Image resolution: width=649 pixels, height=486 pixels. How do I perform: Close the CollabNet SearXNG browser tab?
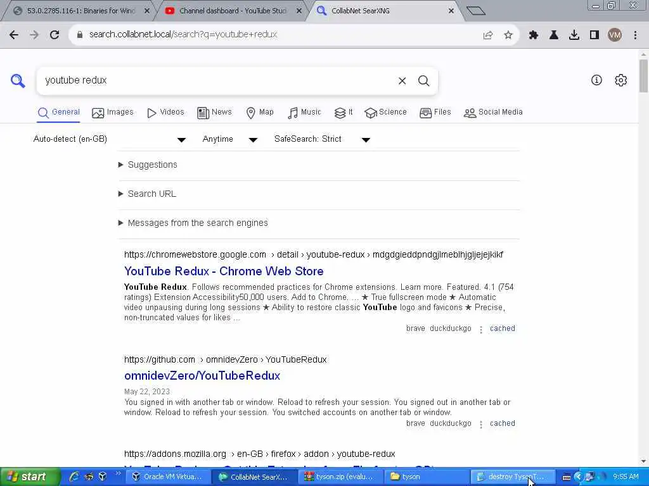451,11
